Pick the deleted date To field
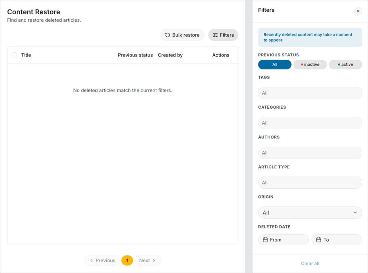 click(337, 240)
